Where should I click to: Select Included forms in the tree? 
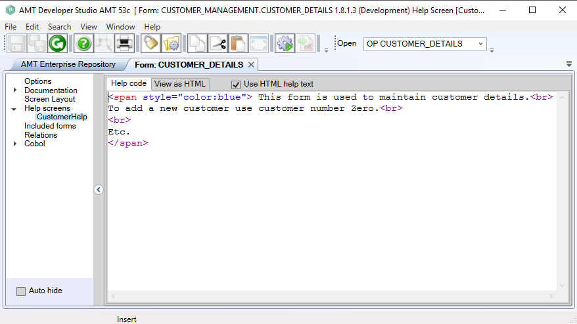coord(50,126)
